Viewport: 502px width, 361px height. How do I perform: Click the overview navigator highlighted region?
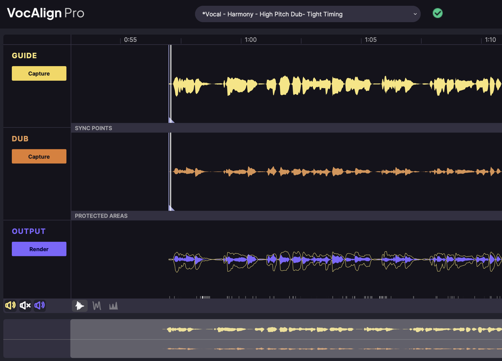pyautogui.click(x=285, y=338)
